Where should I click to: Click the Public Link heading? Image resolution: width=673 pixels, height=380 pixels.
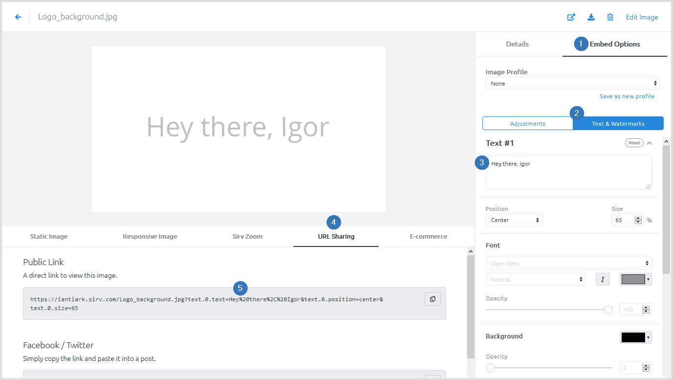(44, 262)
